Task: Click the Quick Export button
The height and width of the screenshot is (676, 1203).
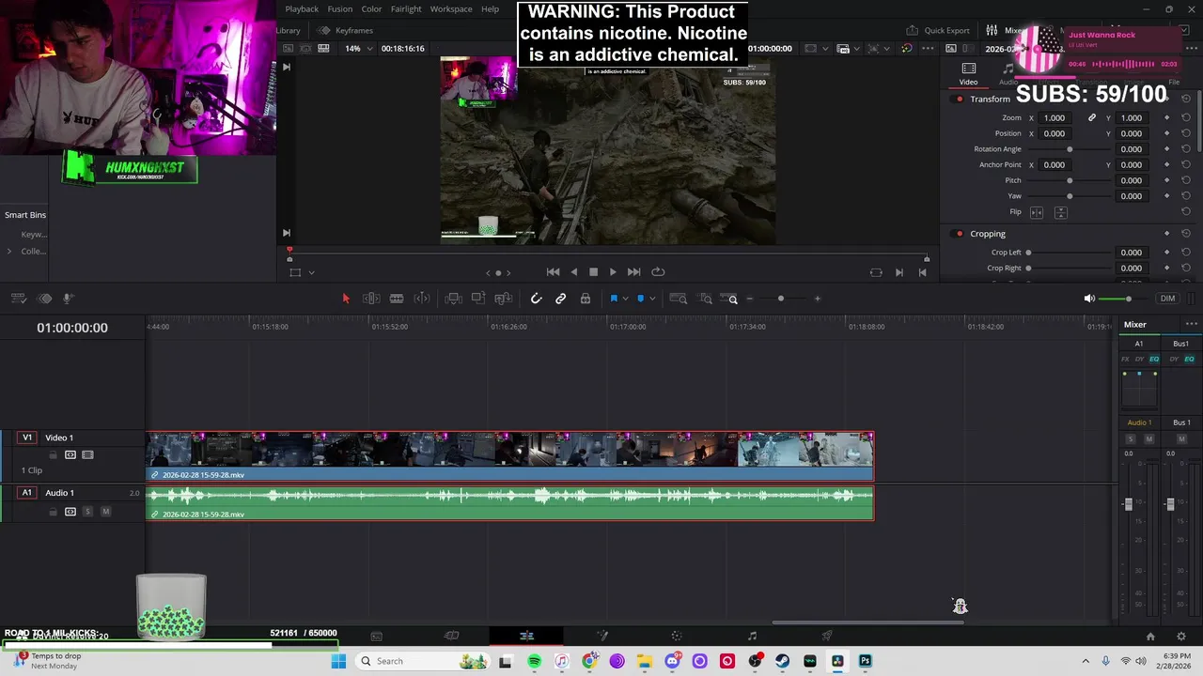Action: pyautogui.click(x=938, y=30)
